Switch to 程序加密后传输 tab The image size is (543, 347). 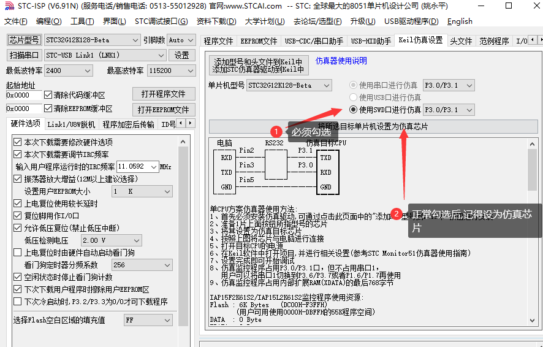[x=128, y=124]
